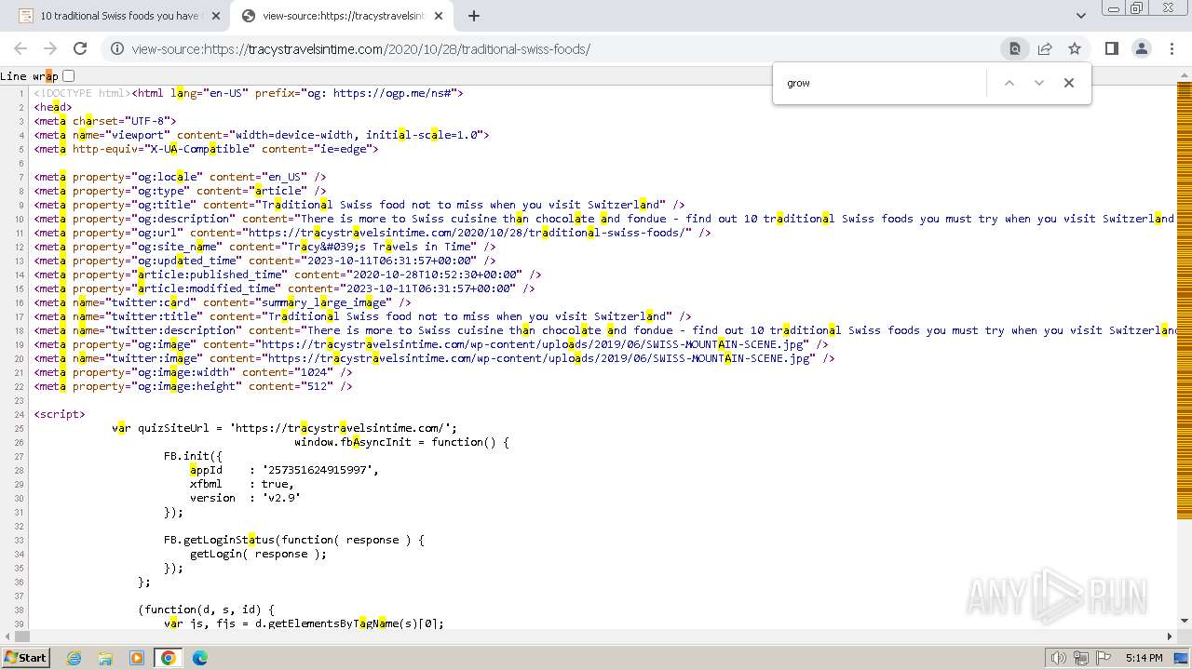Share this page icon

coord(1045,48)
